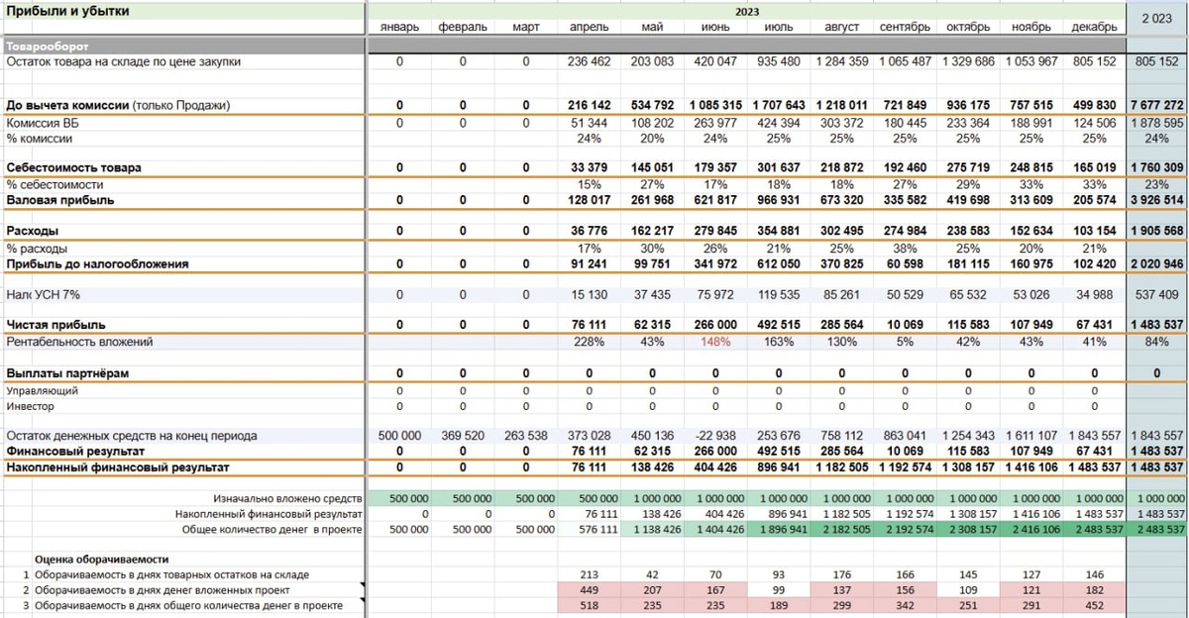1189x618 pixels.
Task: Select the "март" column header
Action: (526, 27)
